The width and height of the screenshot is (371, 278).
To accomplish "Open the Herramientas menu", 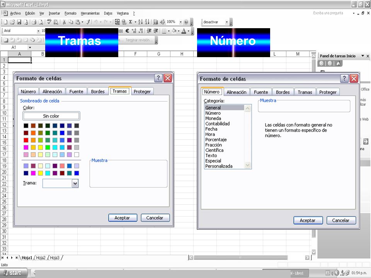I will (90, 13).
